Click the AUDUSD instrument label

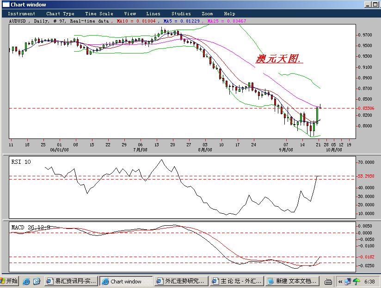pos(17,21)
